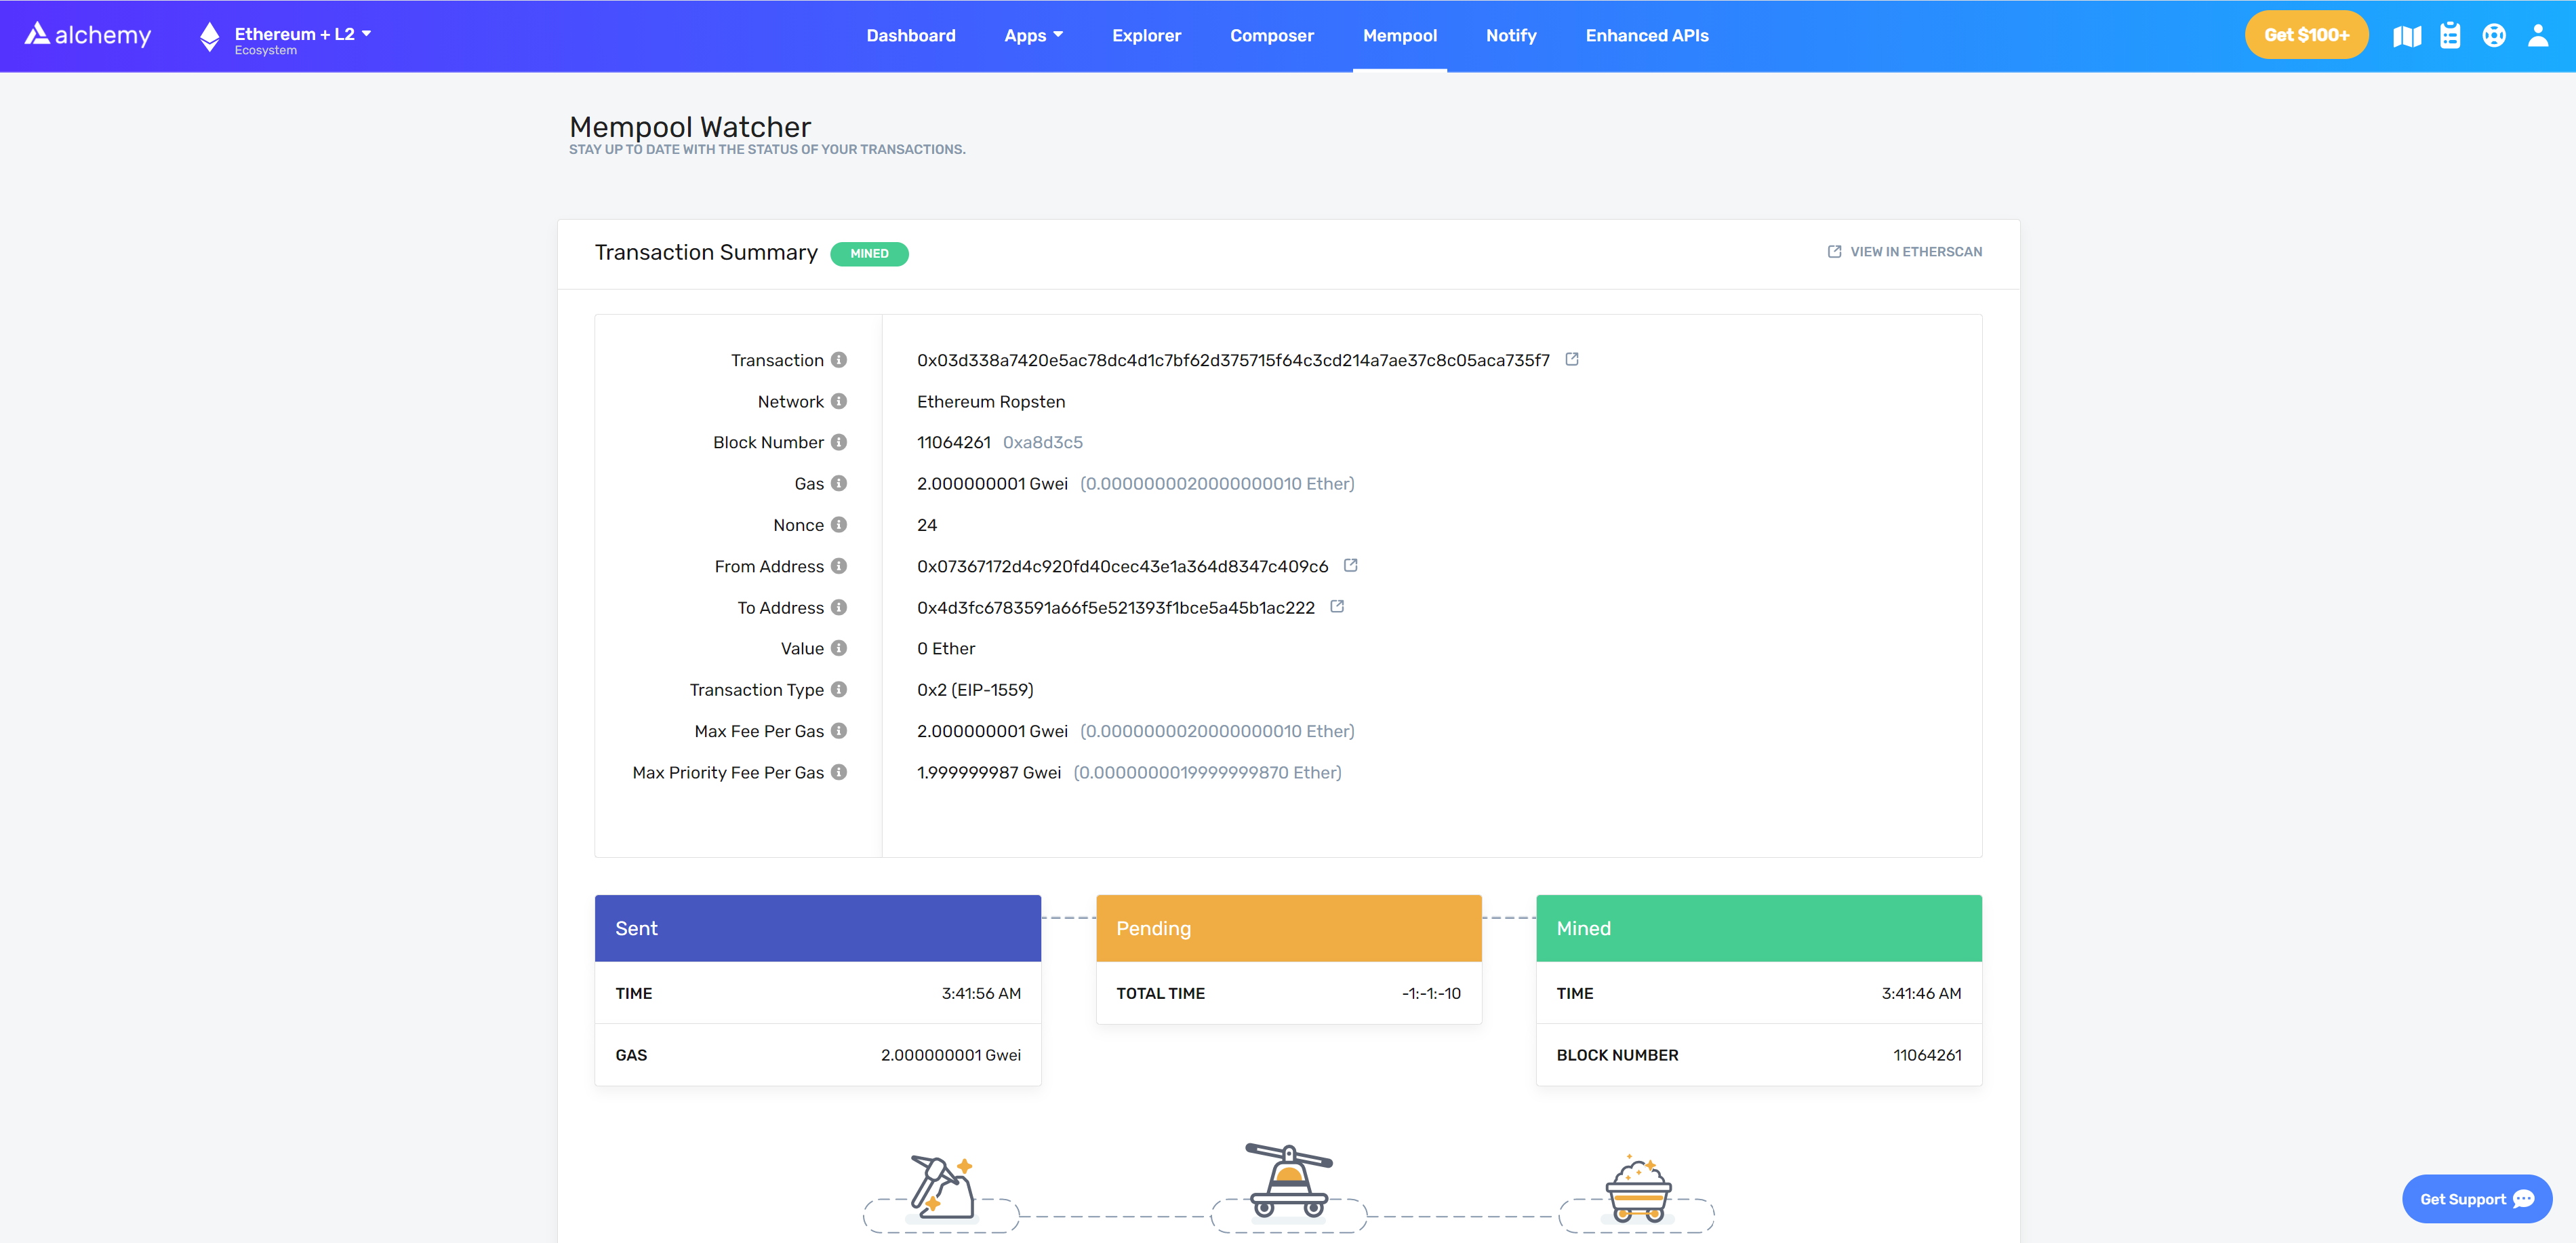This screenshot has height=1243, width=2576.
Task: Open the transaction hash external link icon
Action: coord(1572,359)
